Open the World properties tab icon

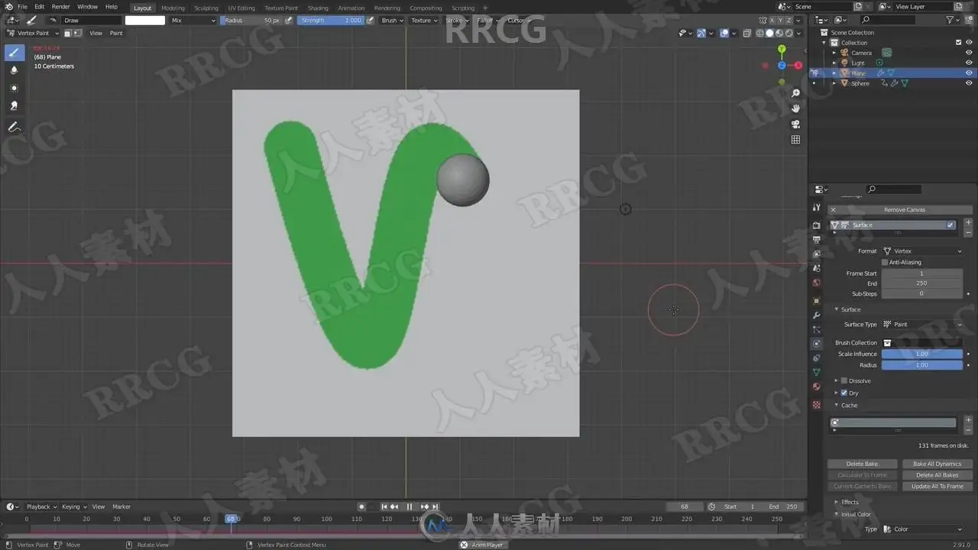(817, 283)
